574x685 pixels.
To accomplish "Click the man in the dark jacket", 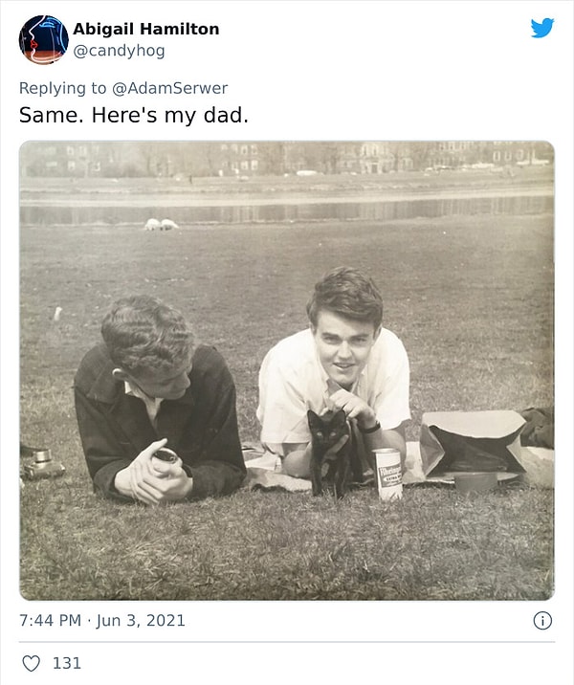I will [x=158, y=402].
